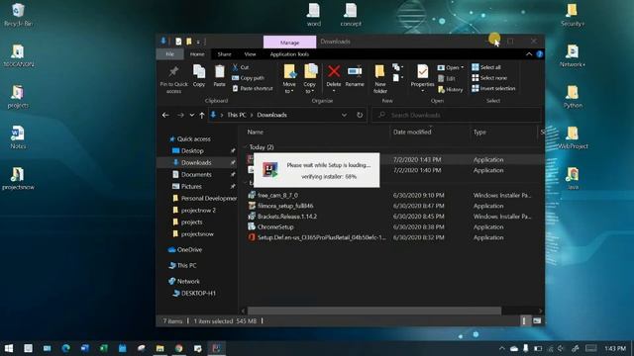Select Documents in navigation pane
634x356 pixels.
pyautogui.click(x=196, y=174)
